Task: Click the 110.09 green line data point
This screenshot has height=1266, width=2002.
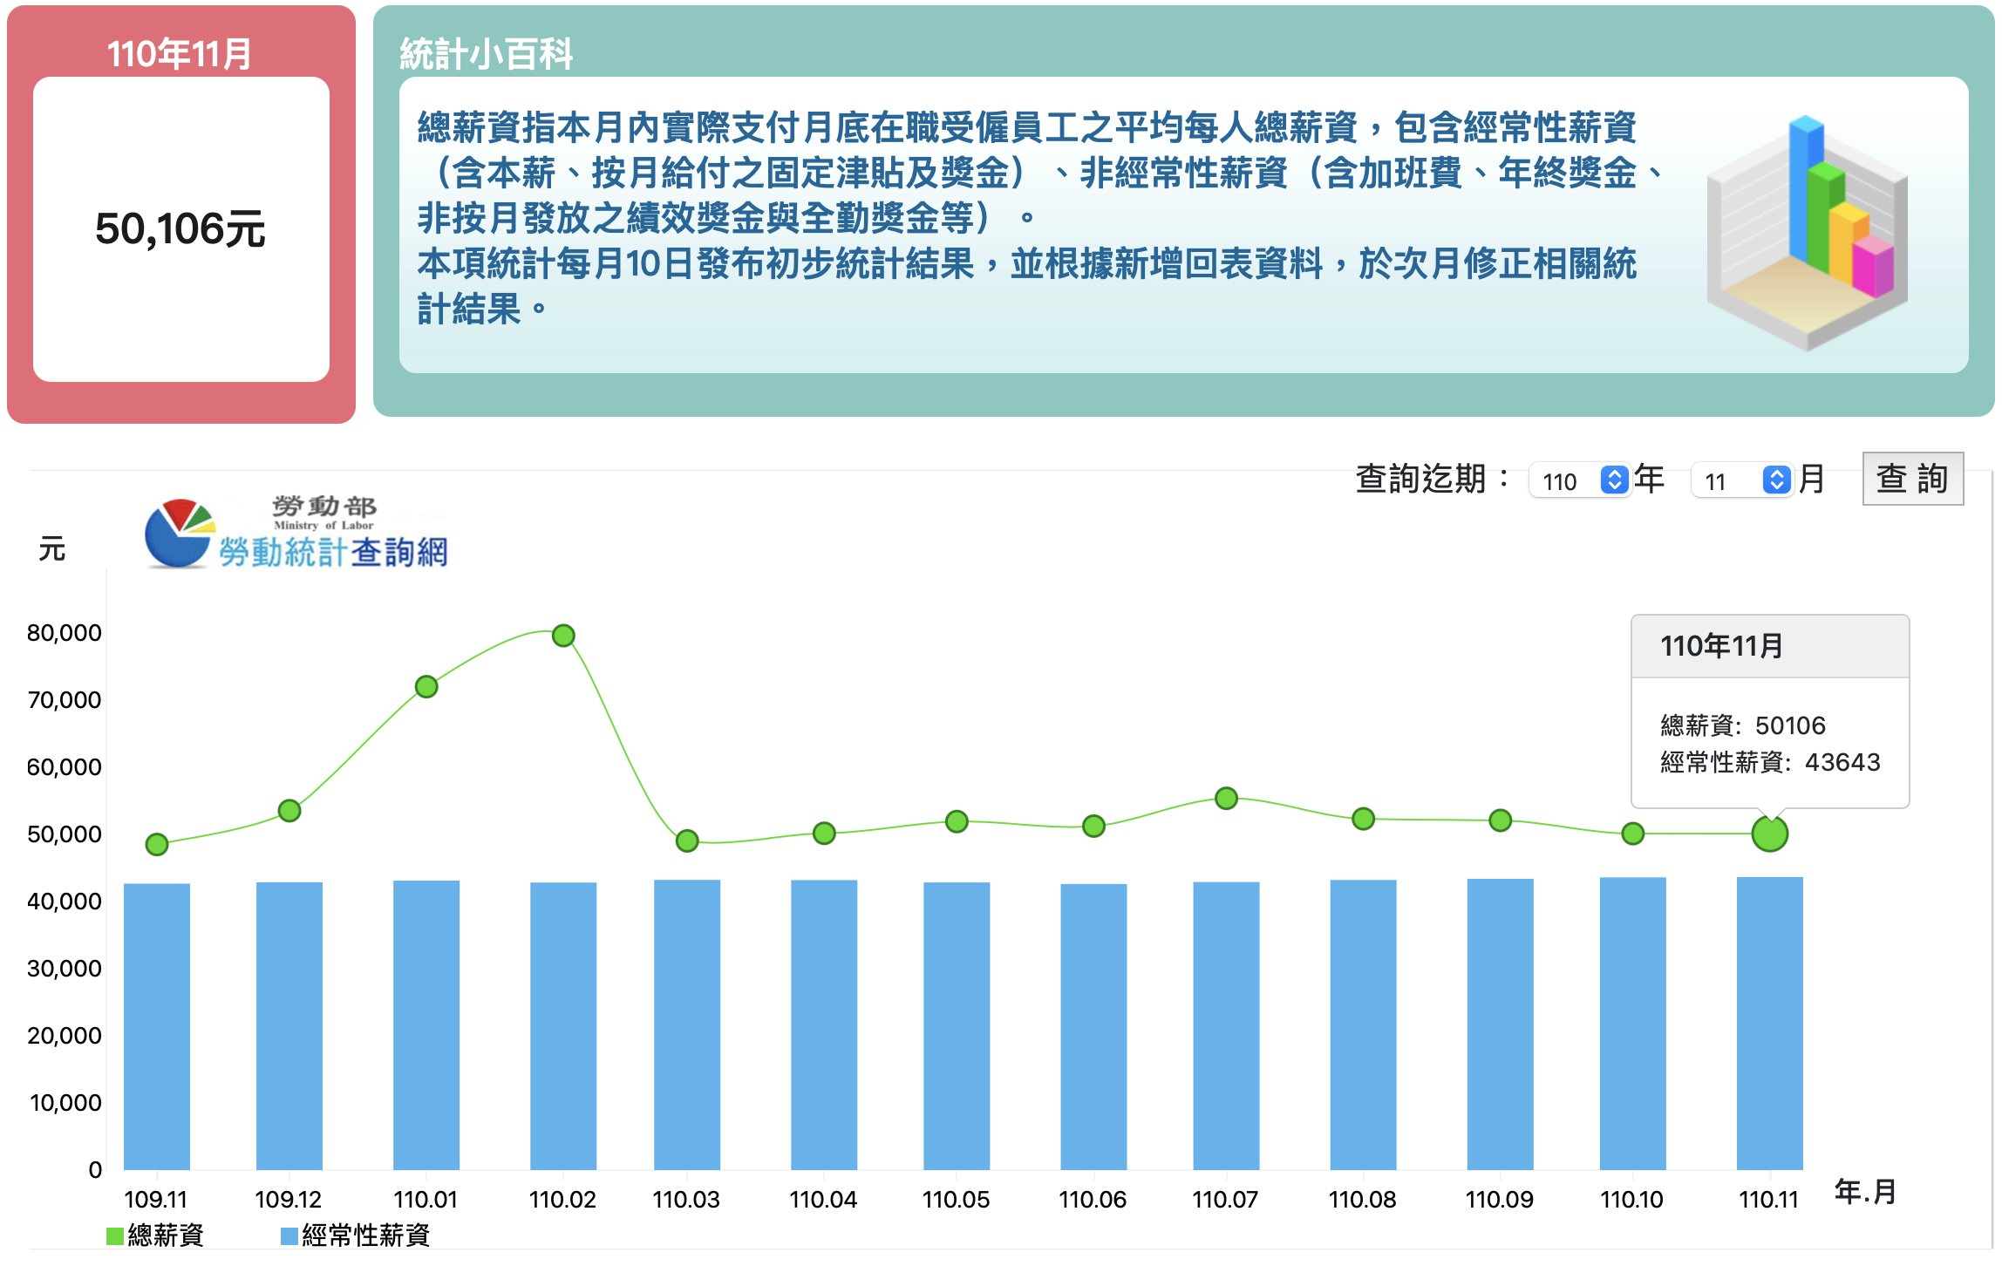Action: (1500, 820)
